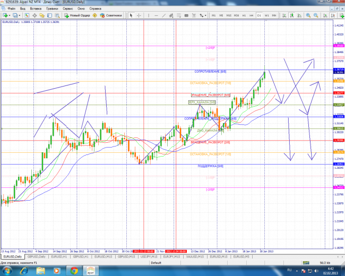This screenshot has width=345, height=276.
Task: Select the crosshair tool
Action: coord(138,15)
